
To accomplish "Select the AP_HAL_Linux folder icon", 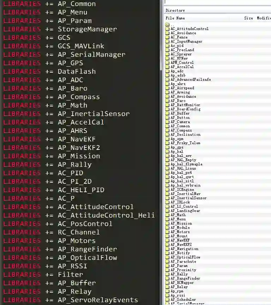I will tap(167, 169).
